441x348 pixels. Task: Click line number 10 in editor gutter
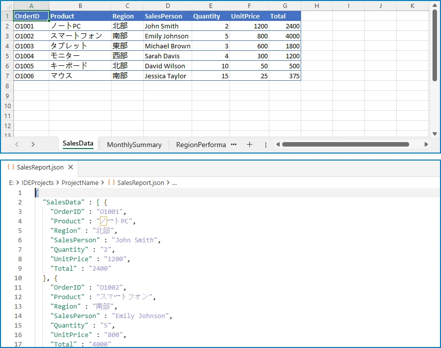pyautogui.click(x=18, y=278)
